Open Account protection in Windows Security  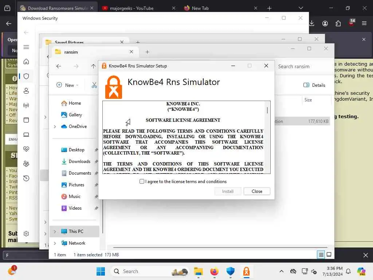pos(26,91)
